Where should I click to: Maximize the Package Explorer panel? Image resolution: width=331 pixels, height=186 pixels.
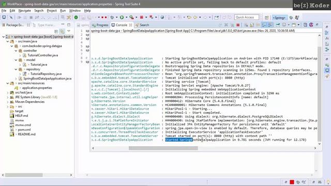click(x=69, y=25)
